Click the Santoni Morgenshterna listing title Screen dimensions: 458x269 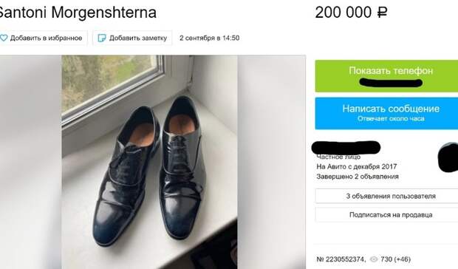coord(77,13)
